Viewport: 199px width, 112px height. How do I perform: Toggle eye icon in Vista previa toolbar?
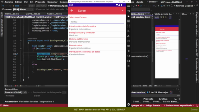click(170, 17)
